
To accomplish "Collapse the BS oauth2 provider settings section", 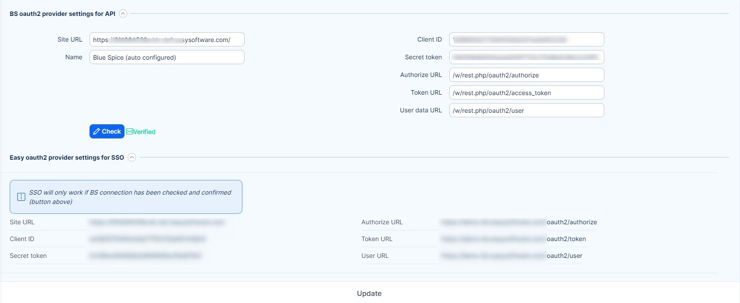I will [123, 14].
